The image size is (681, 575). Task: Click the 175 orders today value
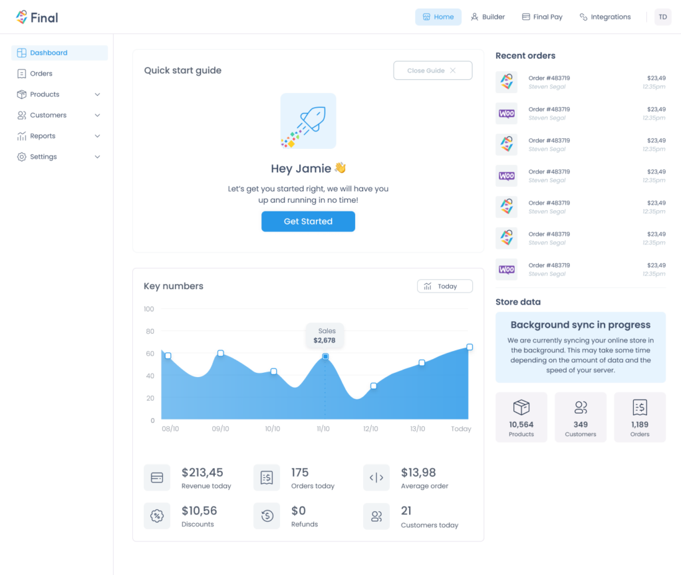300,473
